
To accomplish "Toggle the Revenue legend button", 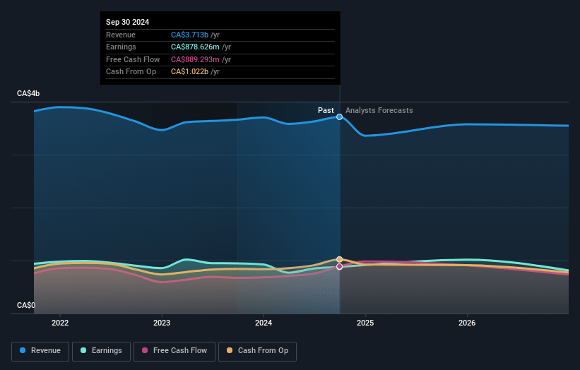I will click(x=40, y=351).
